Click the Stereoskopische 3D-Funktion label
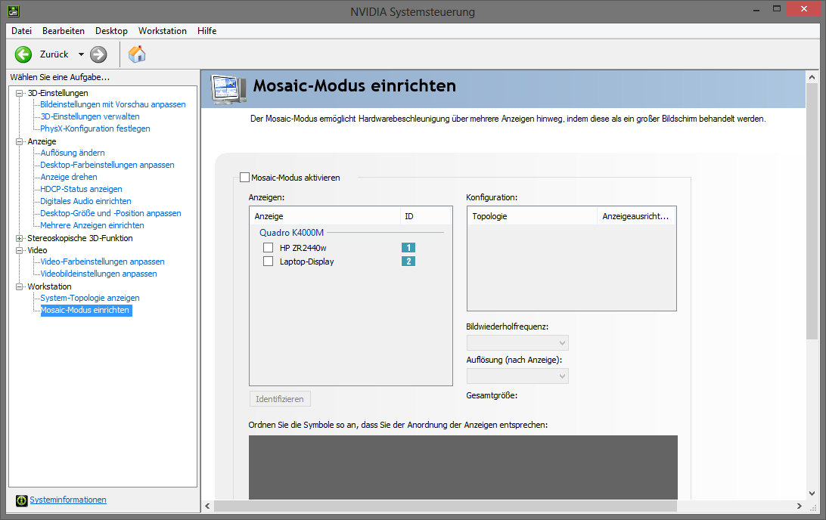 click(x=80, y=238)
